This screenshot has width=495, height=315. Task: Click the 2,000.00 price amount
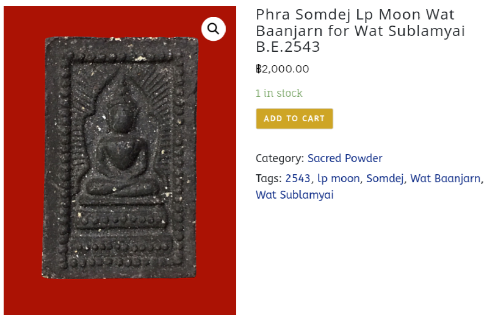click(x=286, y=69)
